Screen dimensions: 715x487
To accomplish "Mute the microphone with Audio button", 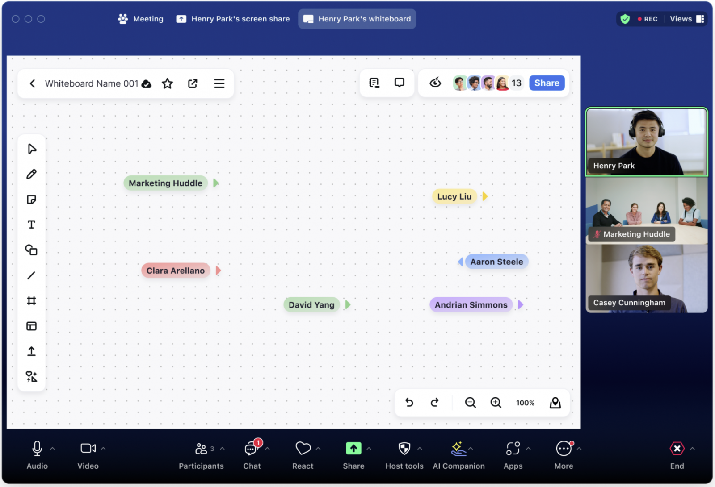I will tap(37, 454).
